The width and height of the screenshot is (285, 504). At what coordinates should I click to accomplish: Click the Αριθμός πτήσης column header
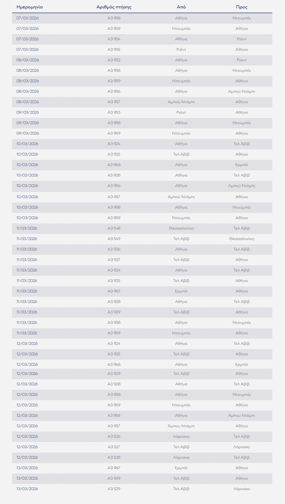pos(114,7)
